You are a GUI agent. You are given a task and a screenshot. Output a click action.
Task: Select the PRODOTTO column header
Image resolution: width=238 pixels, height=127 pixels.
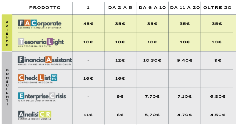45,8
